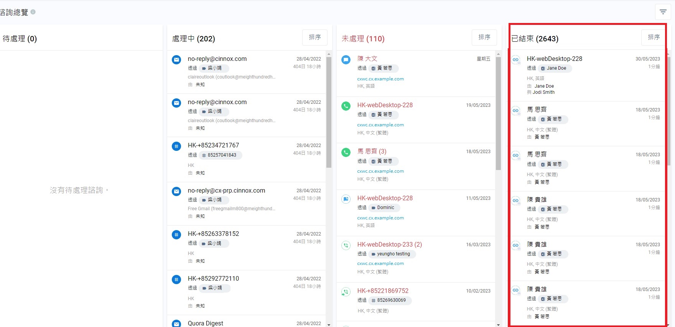Viewport: 675px width, 327px height.
Task: Click the Free Gmail sender preview text
Action: 231,209
